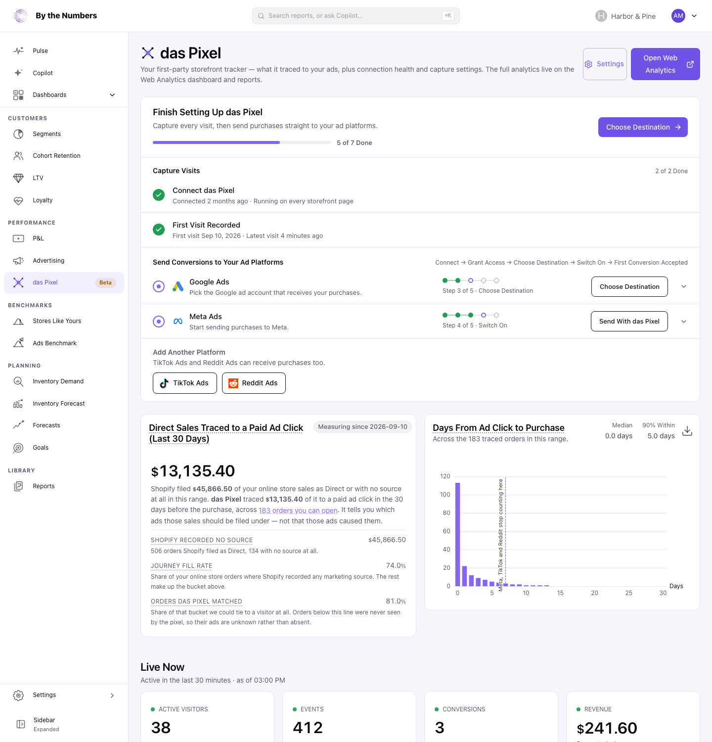Open Inventory Forecast chart icon
The width and height of the screenshot is (712, 742).
18,404
